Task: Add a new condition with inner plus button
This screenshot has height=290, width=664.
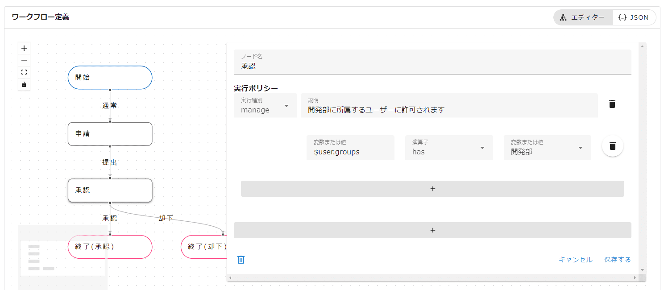Action: coord(432,189)
